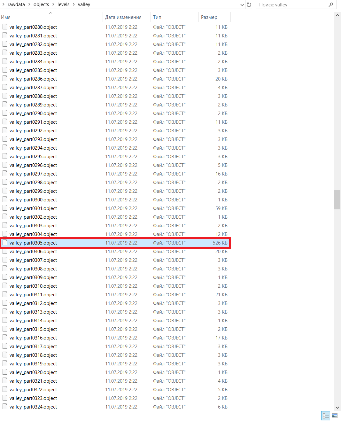The image size is (341, 421).
Task: Select valley_part0320.object
Action: [33, 372]
